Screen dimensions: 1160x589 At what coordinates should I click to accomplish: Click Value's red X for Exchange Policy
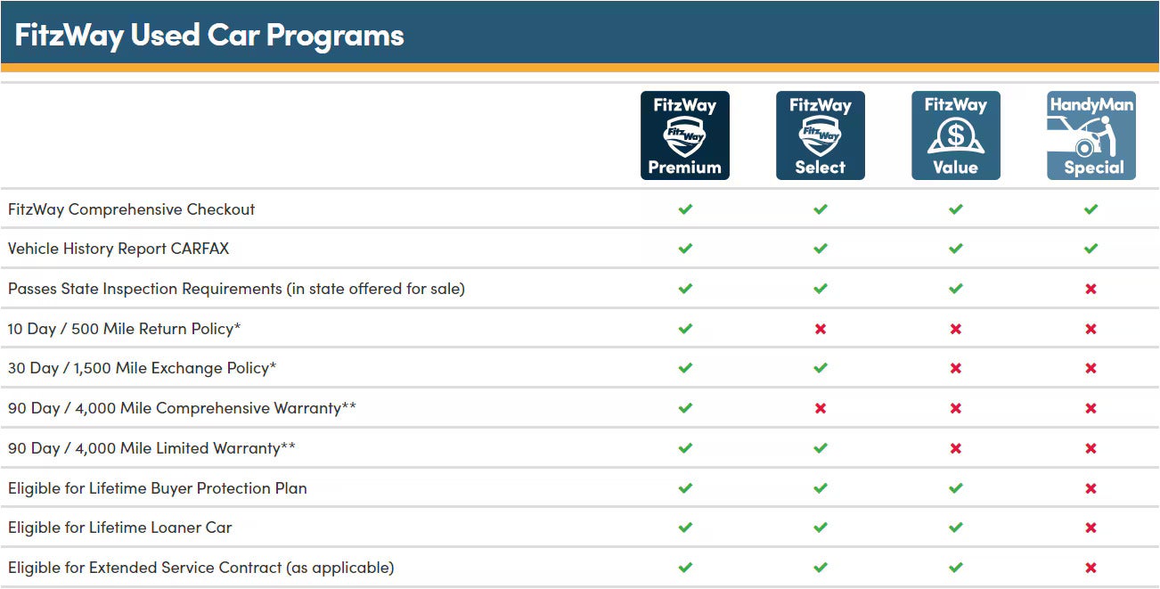pyautogui.click(x=956, y=368)
